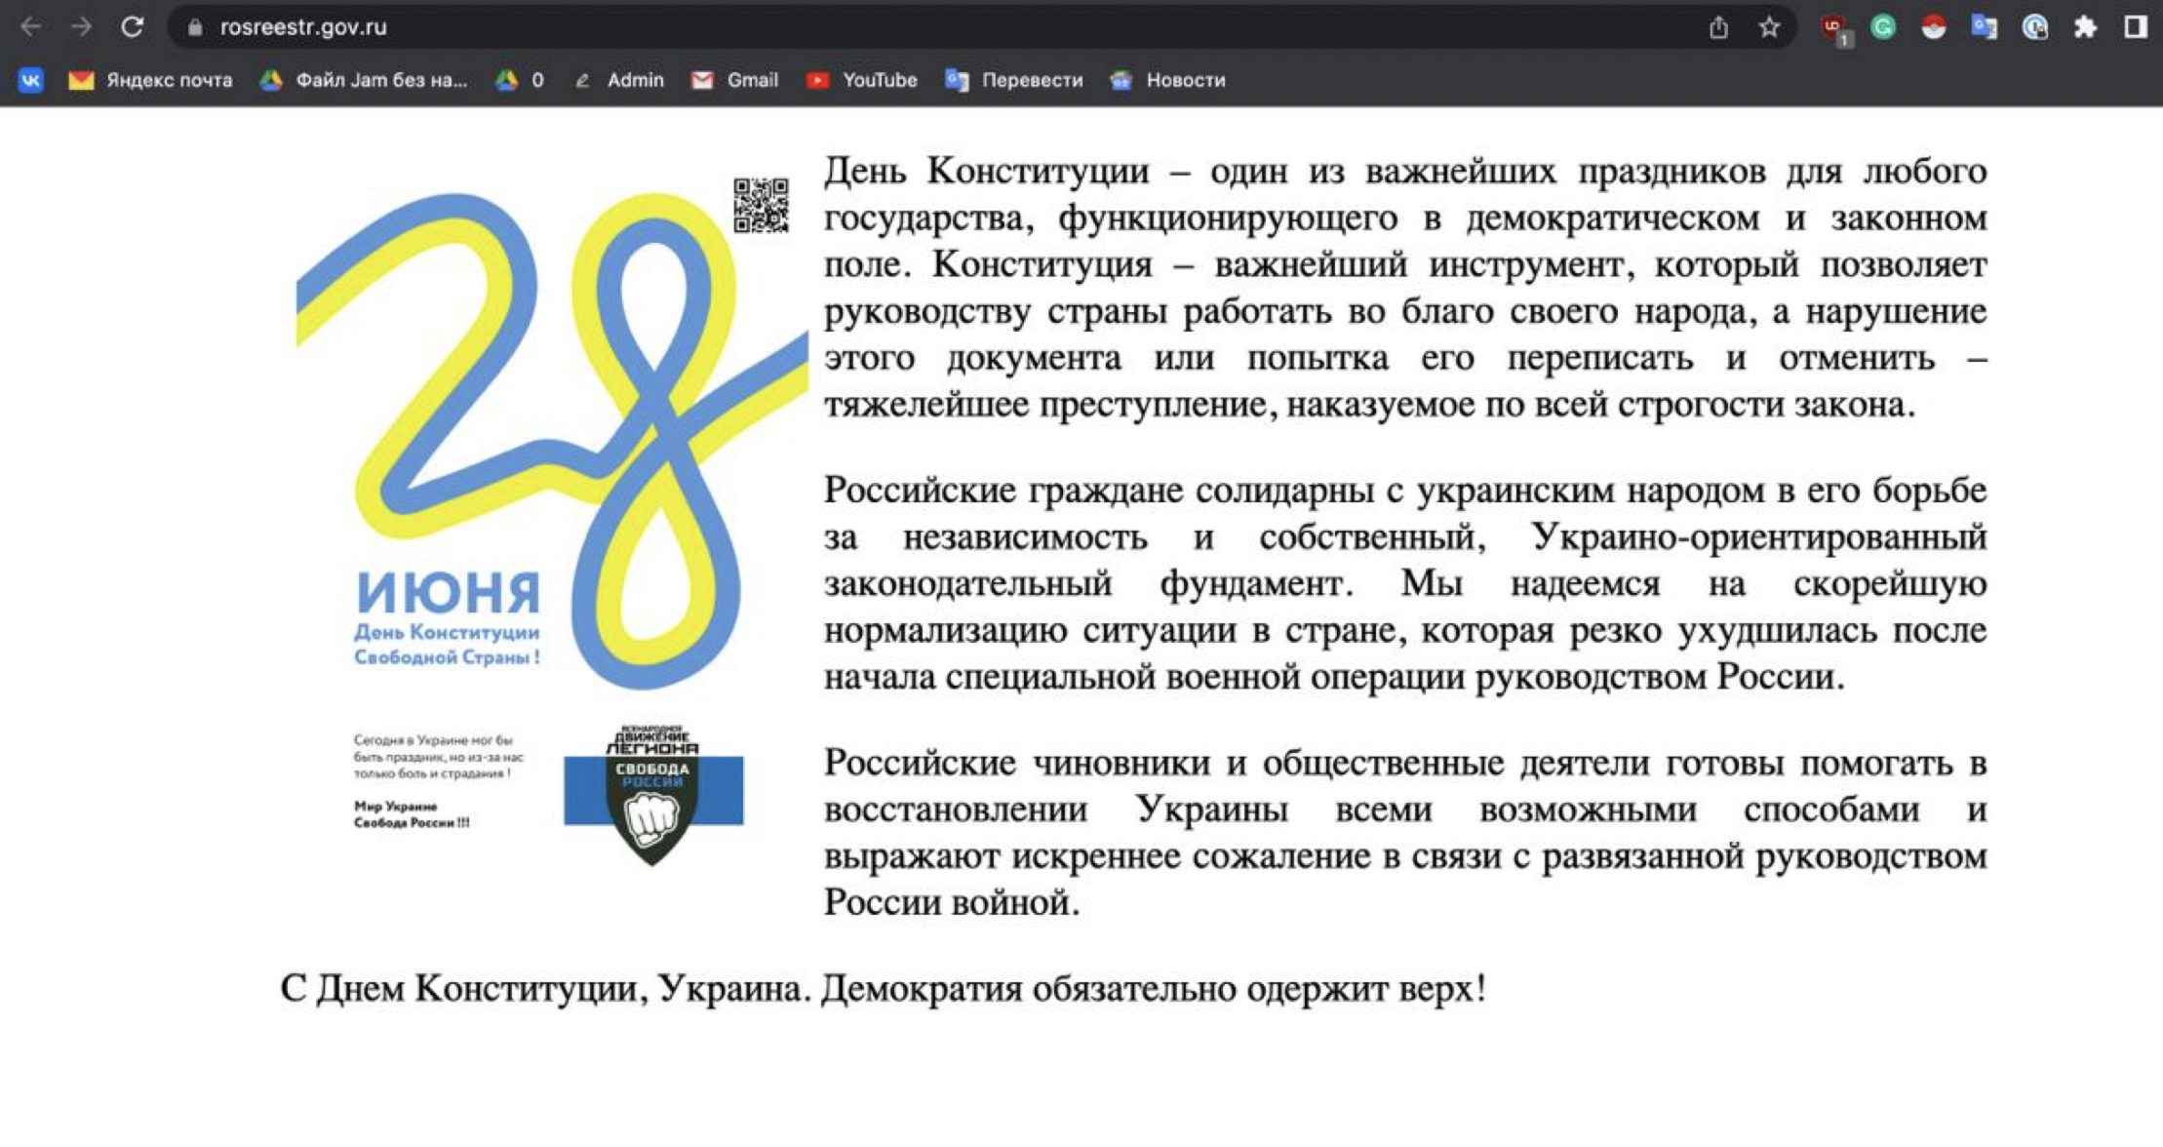Open the VK bookmark
This screenshot has width=2163, height=1147.
(x=30, y=80)
